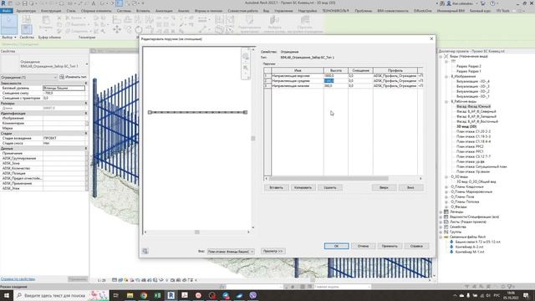Screen dimensions: 535x301
Task: Switch to the Системы ribbon tab
Action: (124, 11)
